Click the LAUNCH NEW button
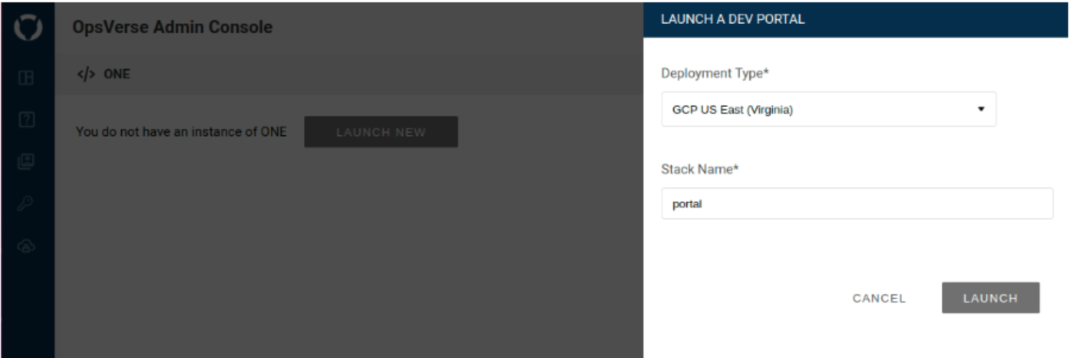This screenshot has width=1070, height=358. (x=381, y=132)
